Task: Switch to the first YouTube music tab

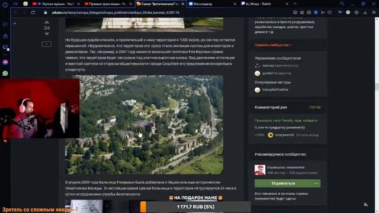Action: click(56, 4)
